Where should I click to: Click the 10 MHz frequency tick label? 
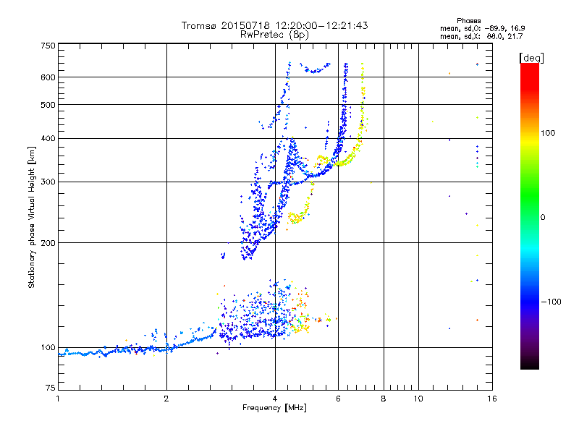coord(418,399)
